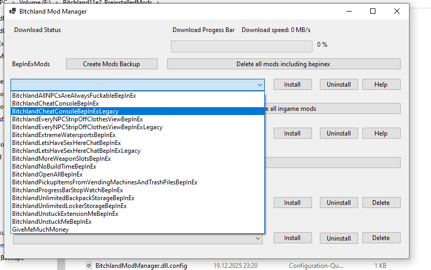Click Uninstall in the bottom row
431x270 pixels.
pos(339,238)
